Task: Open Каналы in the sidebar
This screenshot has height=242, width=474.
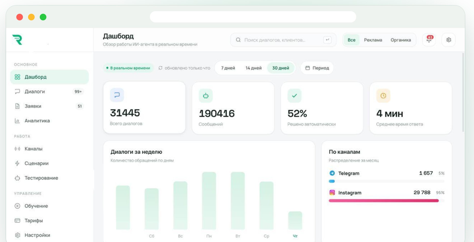Action: click(x=49, y=149)
